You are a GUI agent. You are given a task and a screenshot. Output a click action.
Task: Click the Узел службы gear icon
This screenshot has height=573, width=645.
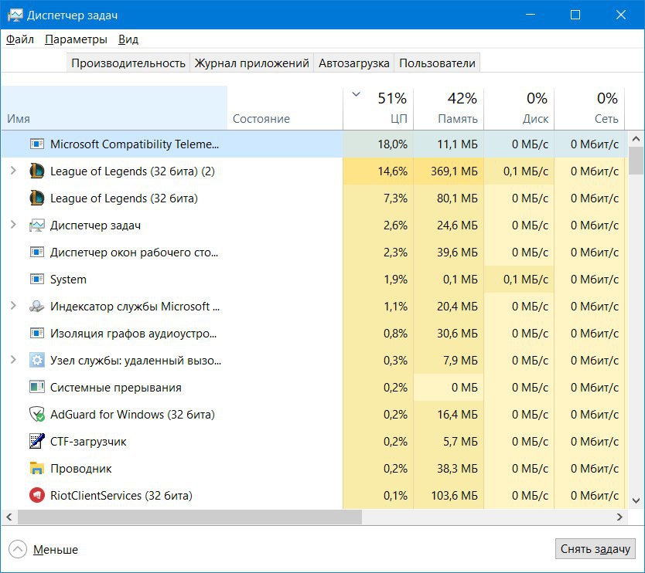[x=37, y=360]
